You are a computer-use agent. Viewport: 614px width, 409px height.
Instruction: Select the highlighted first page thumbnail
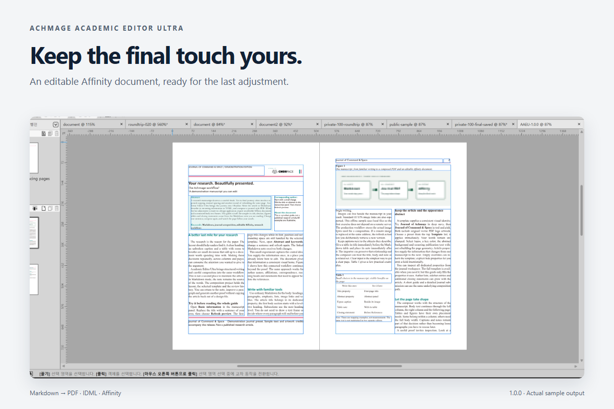(x=34, y=232)
